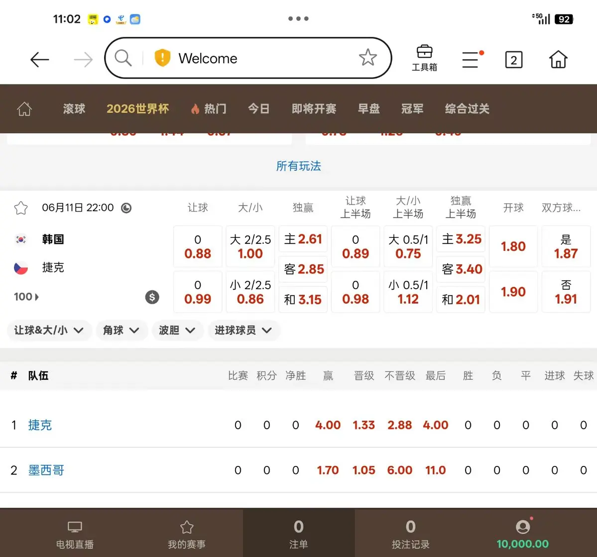This screenshot has height=557, width=597.
Task: Select 双方球 否 1.91
Action: click(566, 292)
